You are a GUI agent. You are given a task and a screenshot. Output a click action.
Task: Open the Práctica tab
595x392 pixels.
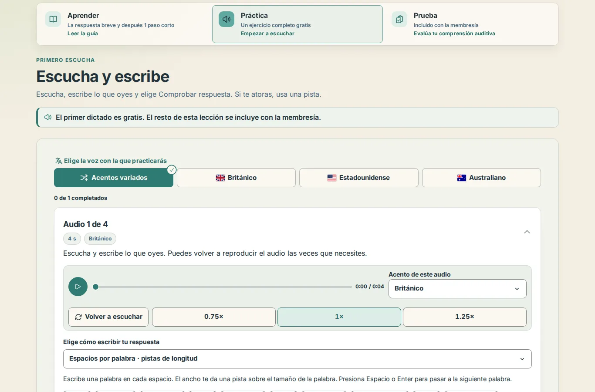297,24
